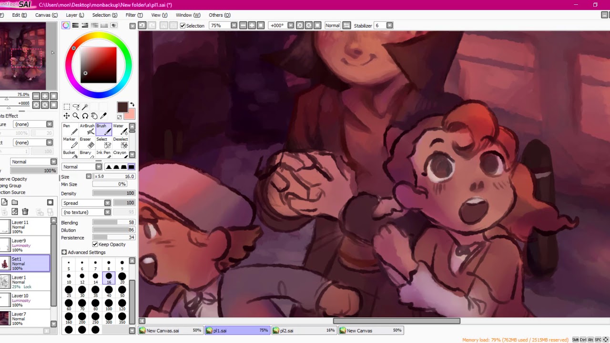610x343 pixels.
Task: Toggle the color wheel panel
Action: (66, 25)
